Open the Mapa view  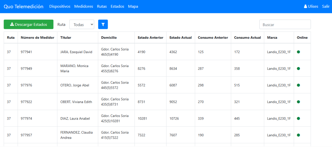[133, 6]
